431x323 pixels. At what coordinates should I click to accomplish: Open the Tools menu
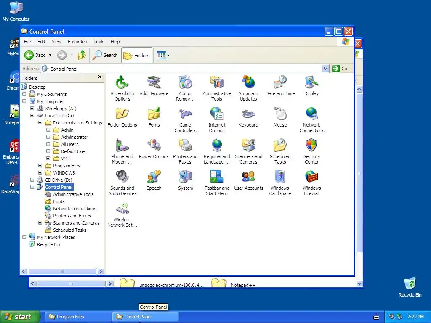click(x=98, y=42)
